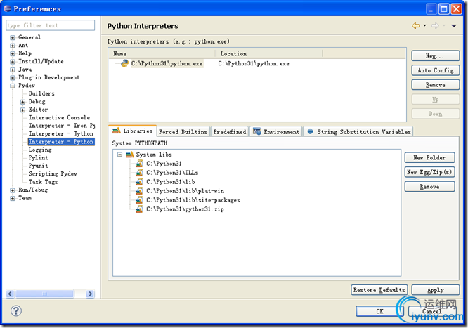Click the New Egg/Zip(s) button

tap(429, 172)
